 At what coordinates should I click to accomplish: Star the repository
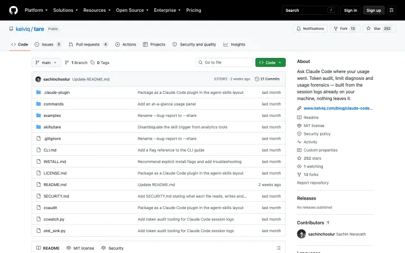point(379,29)
